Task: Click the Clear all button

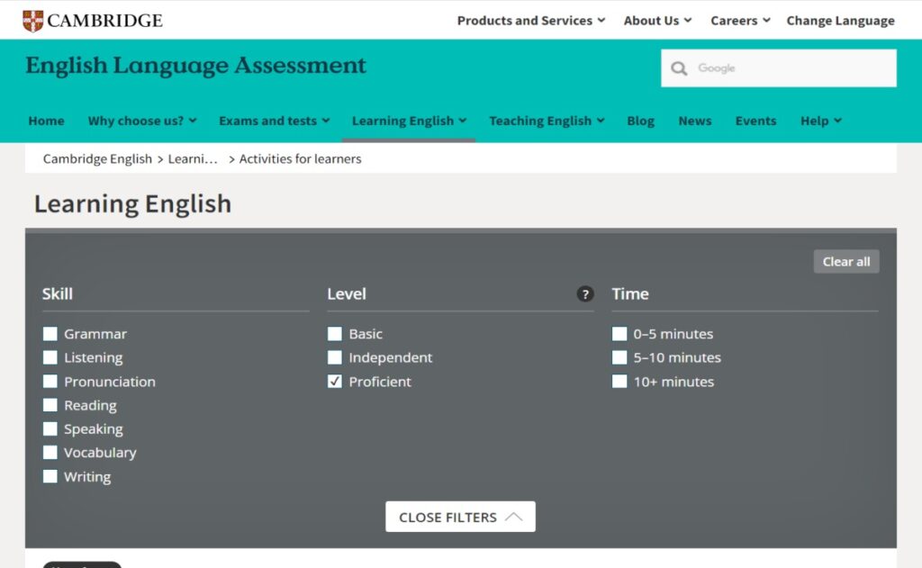Action: pyautogui.click(x=846, y=262)
